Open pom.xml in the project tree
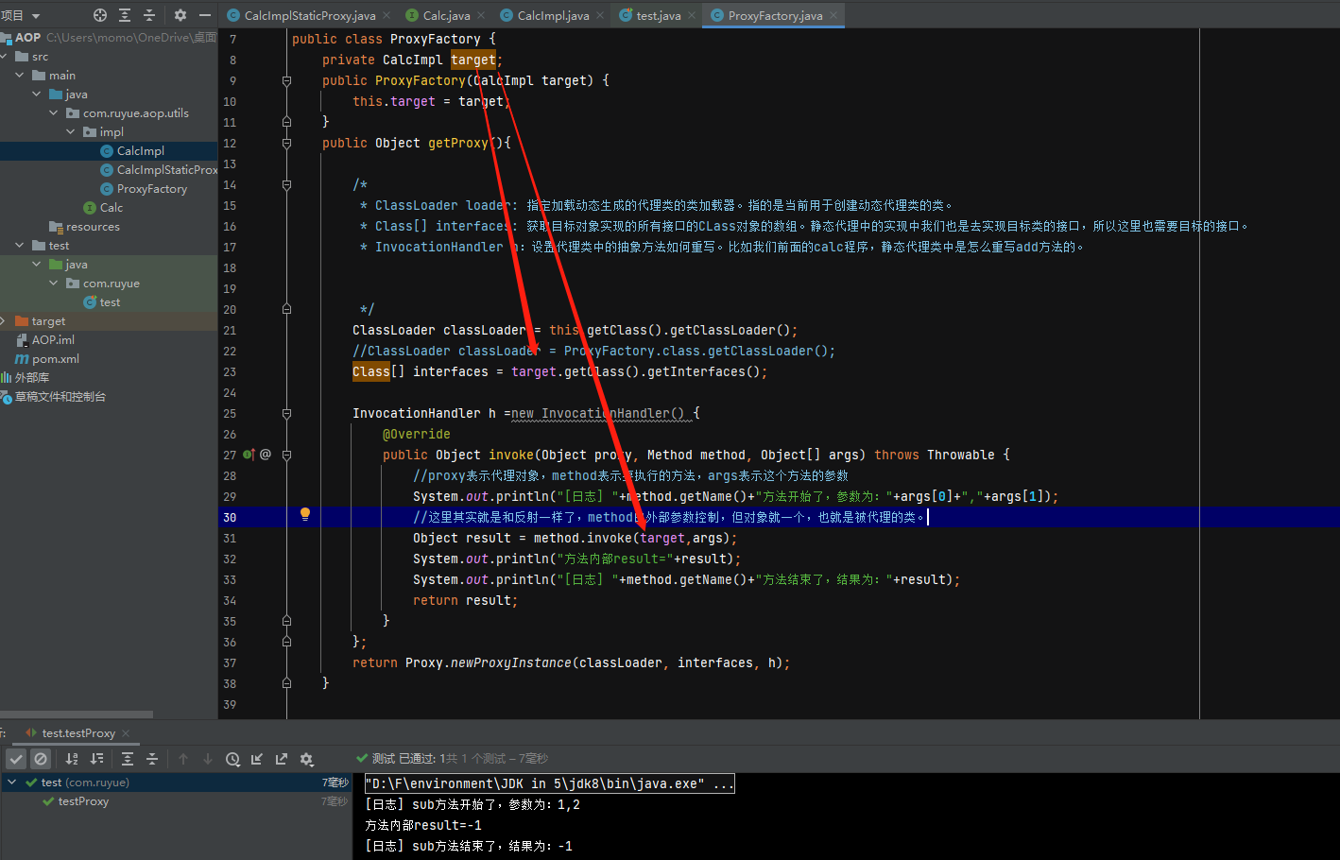Screen dimensions: 1340x860 (55, 359)
